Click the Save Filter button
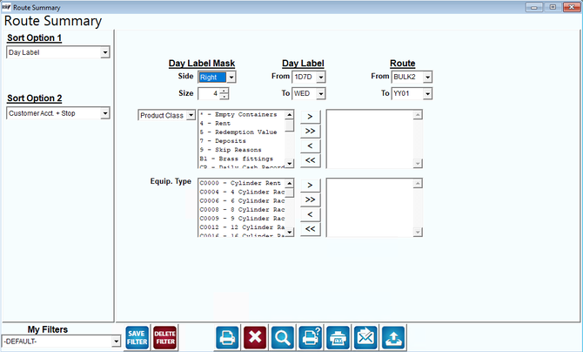 click(137, 337)
